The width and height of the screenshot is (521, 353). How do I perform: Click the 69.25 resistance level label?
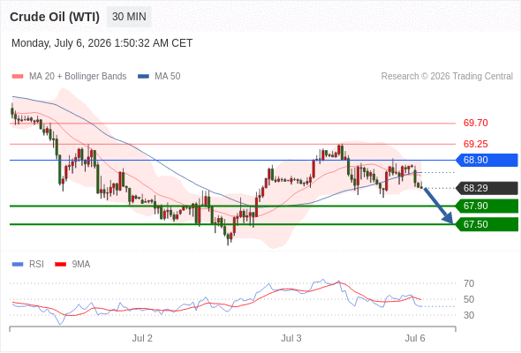pyautogui.click(x=475, y=144)
